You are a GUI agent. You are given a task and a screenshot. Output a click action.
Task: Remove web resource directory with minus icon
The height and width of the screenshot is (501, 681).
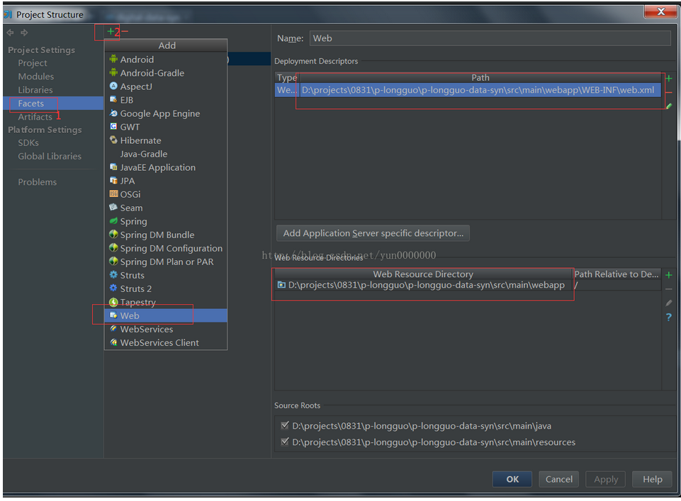point(668,289)
